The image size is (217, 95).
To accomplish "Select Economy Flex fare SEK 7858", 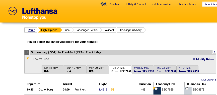I will 156,88.
